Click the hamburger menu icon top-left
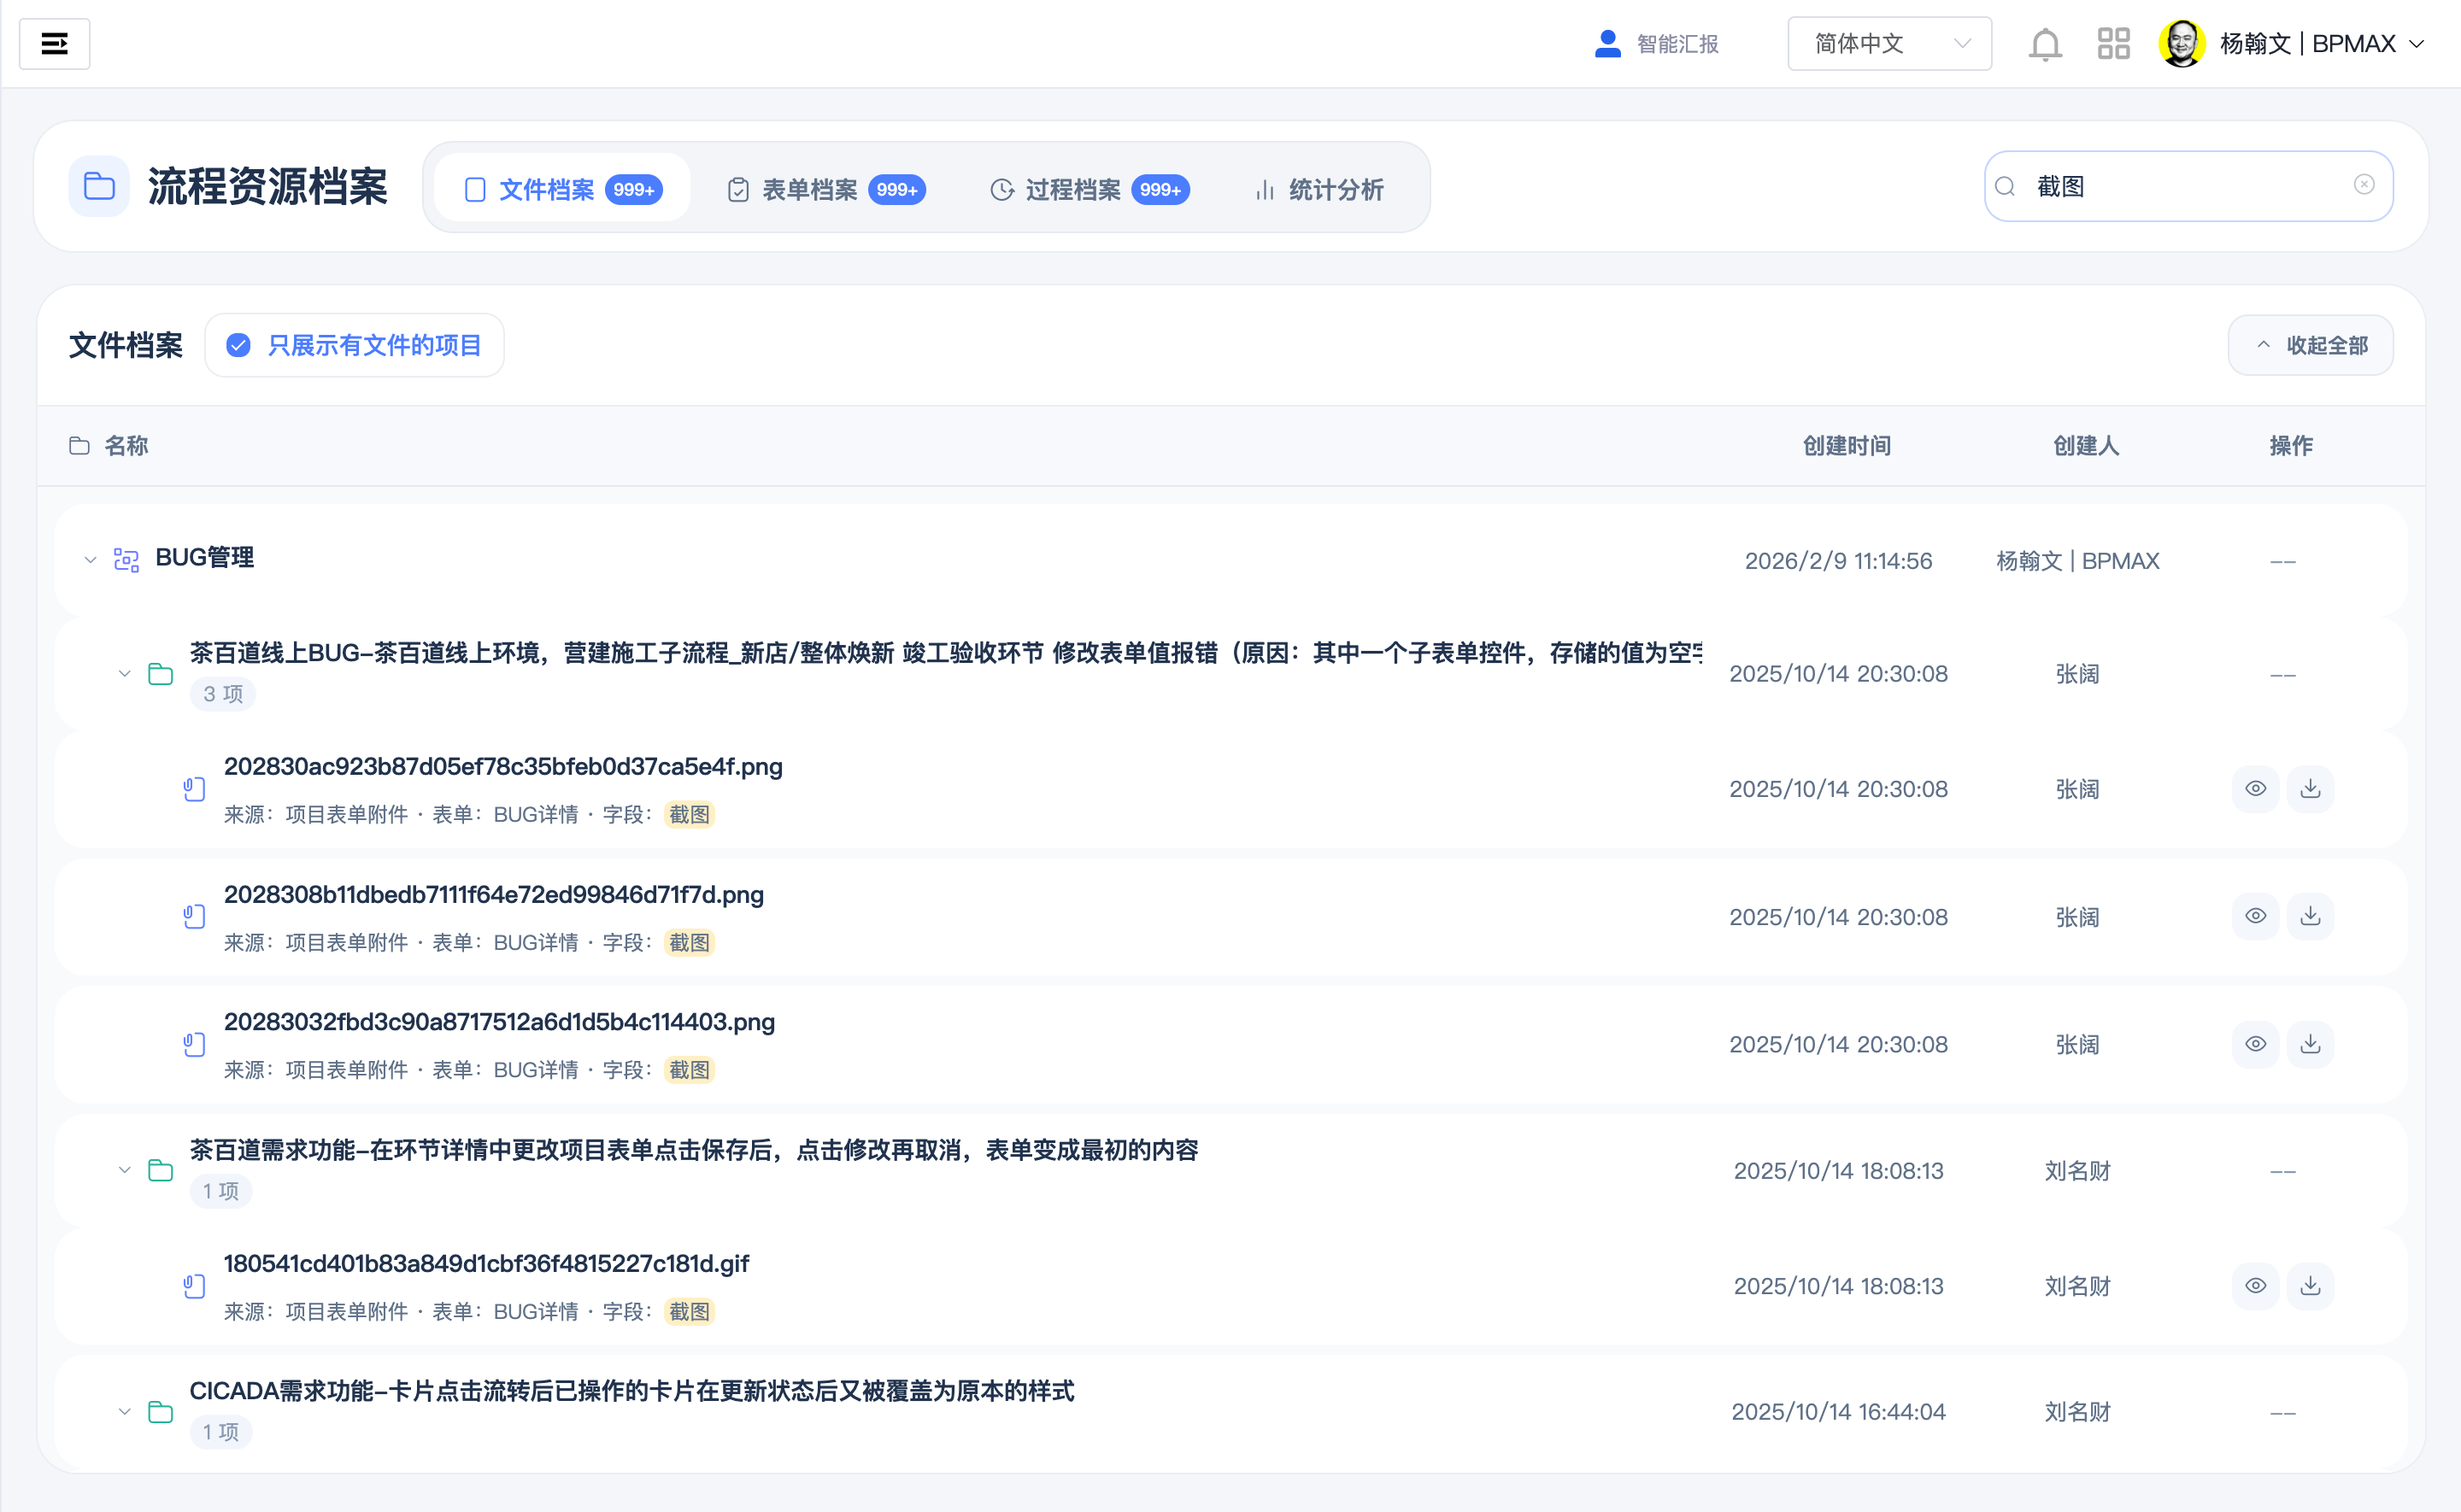2461x1512 pixels. pyautogui.click(x=55, y=43)
